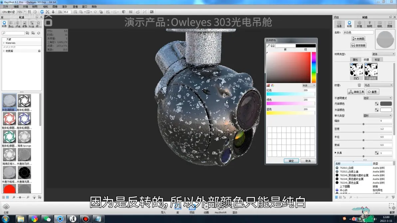Switch to the 属性 tab
The image size is (397, 223).
pos(355,60)
